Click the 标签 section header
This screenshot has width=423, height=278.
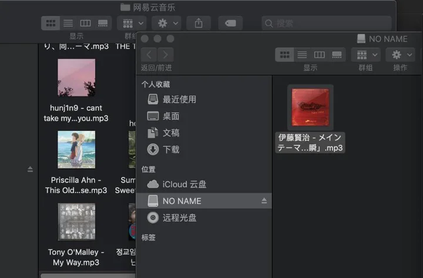(x=149, y=237)
